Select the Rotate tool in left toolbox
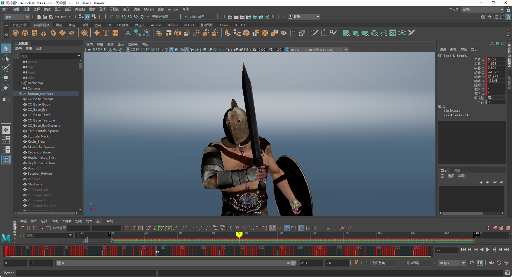 (x=6, y=88)
